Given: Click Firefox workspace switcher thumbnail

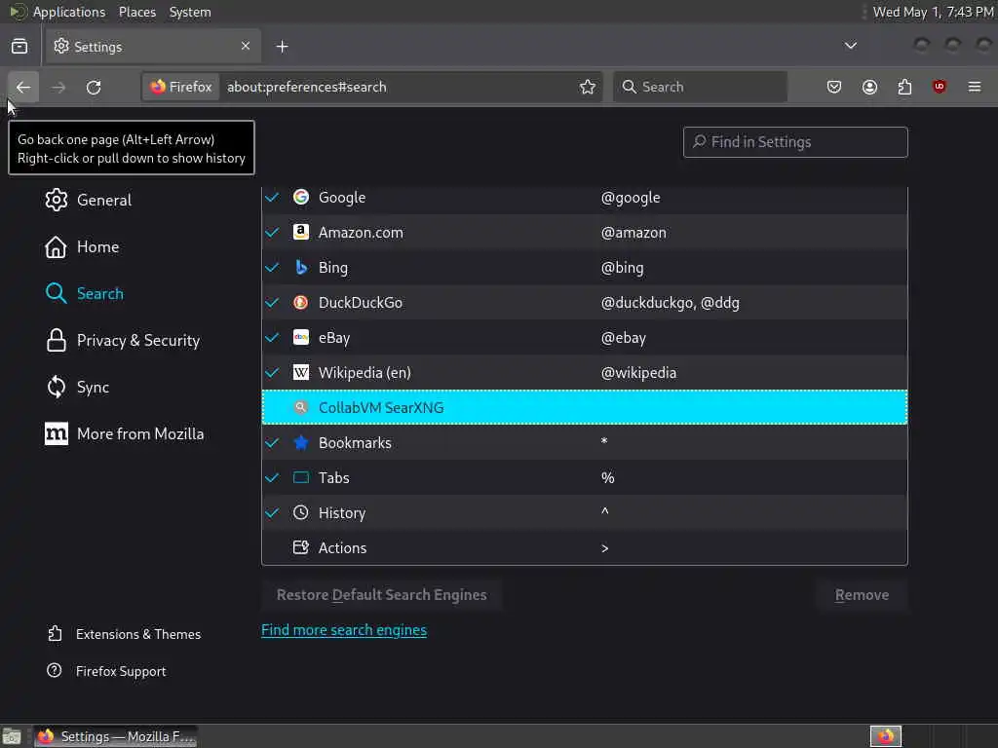Looking at the screenshot, I should 886,736.
